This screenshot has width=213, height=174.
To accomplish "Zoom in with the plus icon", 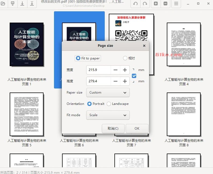I will click(156, 3).
